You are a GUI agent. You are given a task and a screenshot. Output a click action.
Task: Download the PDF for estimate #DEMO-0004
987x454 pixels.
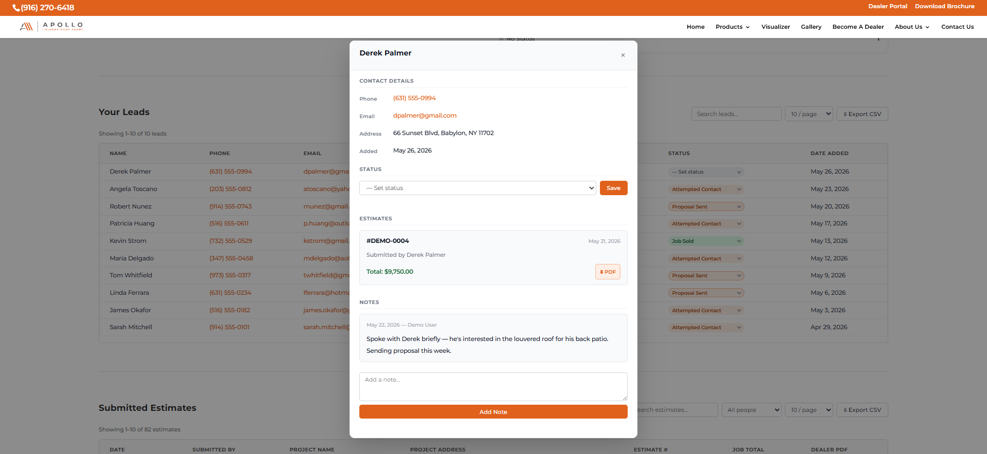point(608,272)
